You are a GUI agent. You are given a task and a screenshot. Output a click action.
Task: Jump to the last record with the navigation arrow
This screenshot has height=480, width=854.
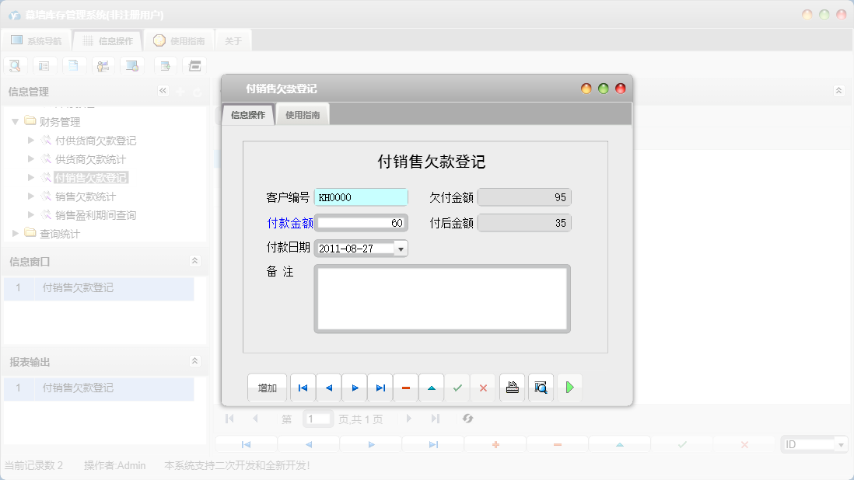click(x=379, y=388)
